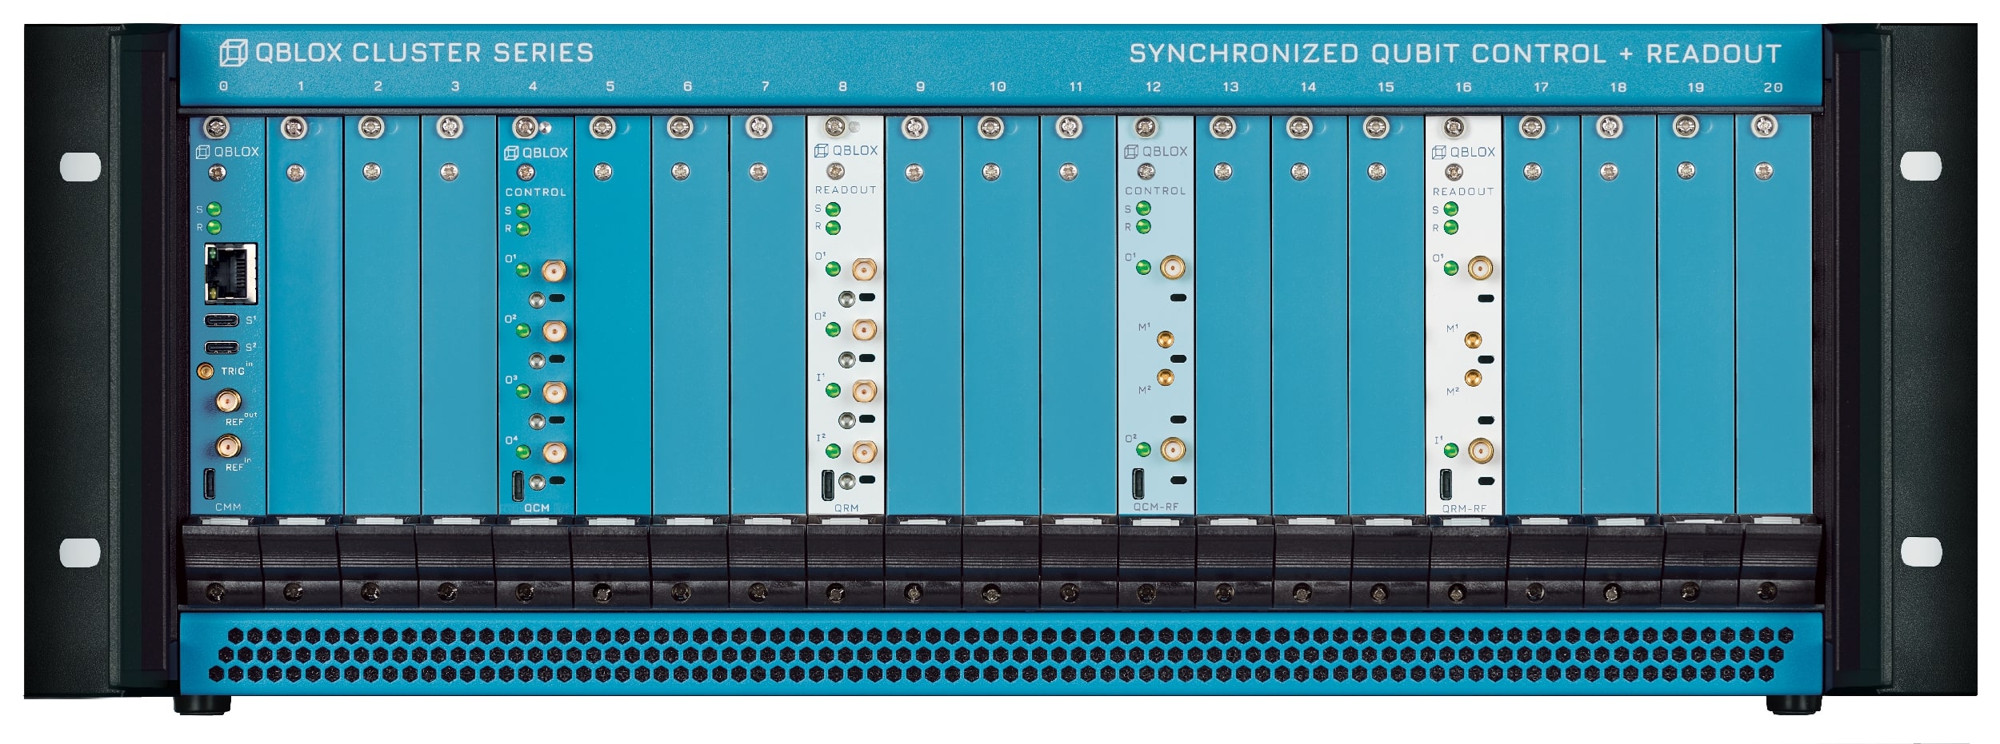2000x744 pixels.
Task: Click the O4 SMA connector on QCM module
Action: [554, 453]
